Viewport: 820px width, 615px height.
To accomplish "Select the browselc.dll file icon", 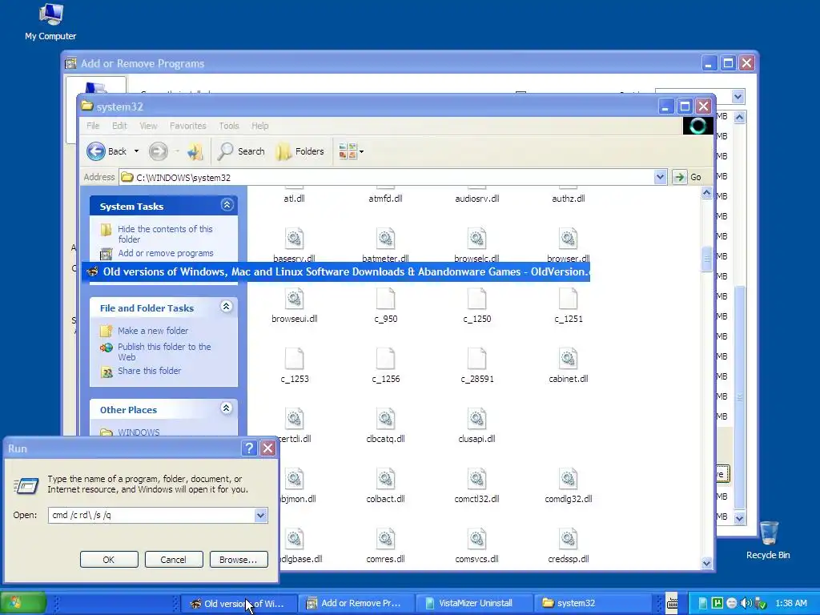I will [x=477, y=239].
